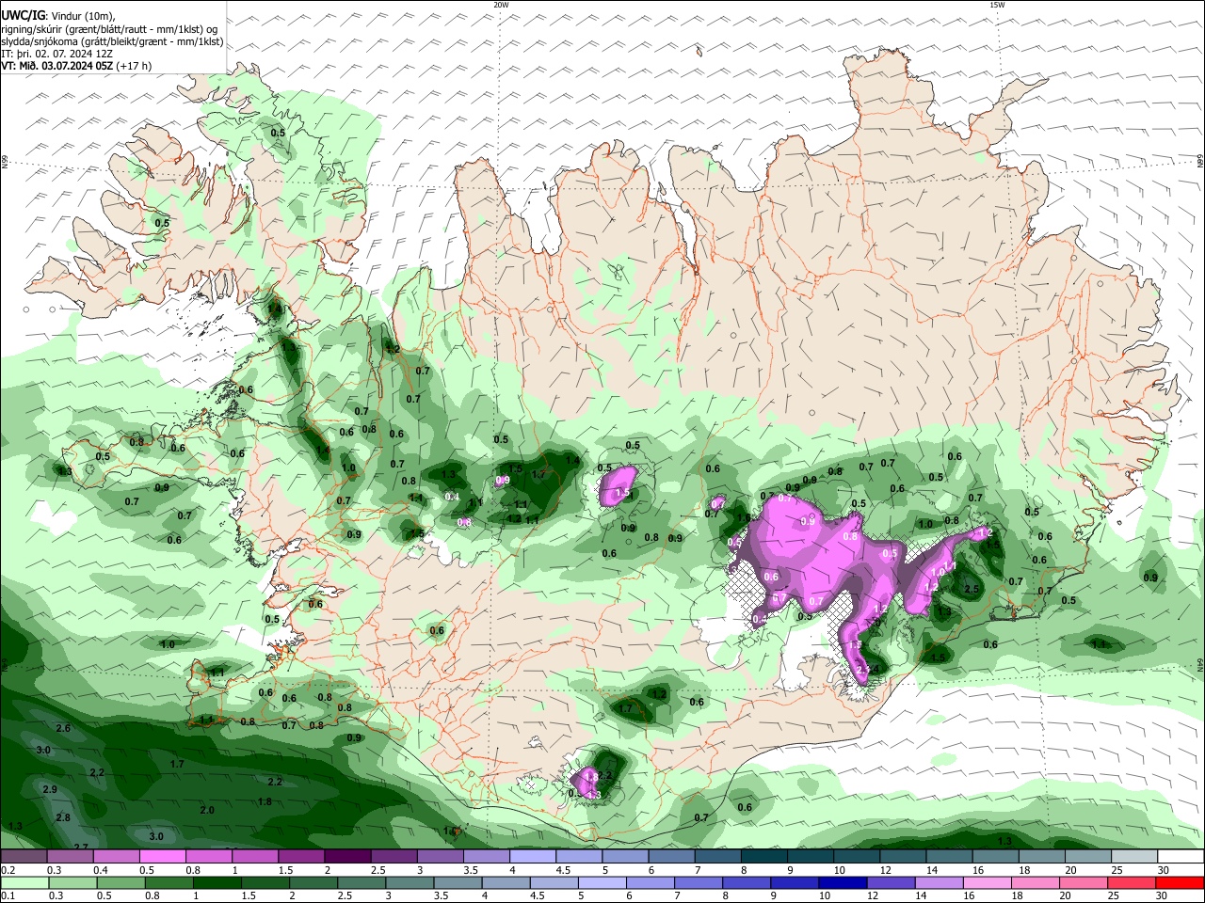Click the '2.0' precipitation value on the map

coord(207,810)
